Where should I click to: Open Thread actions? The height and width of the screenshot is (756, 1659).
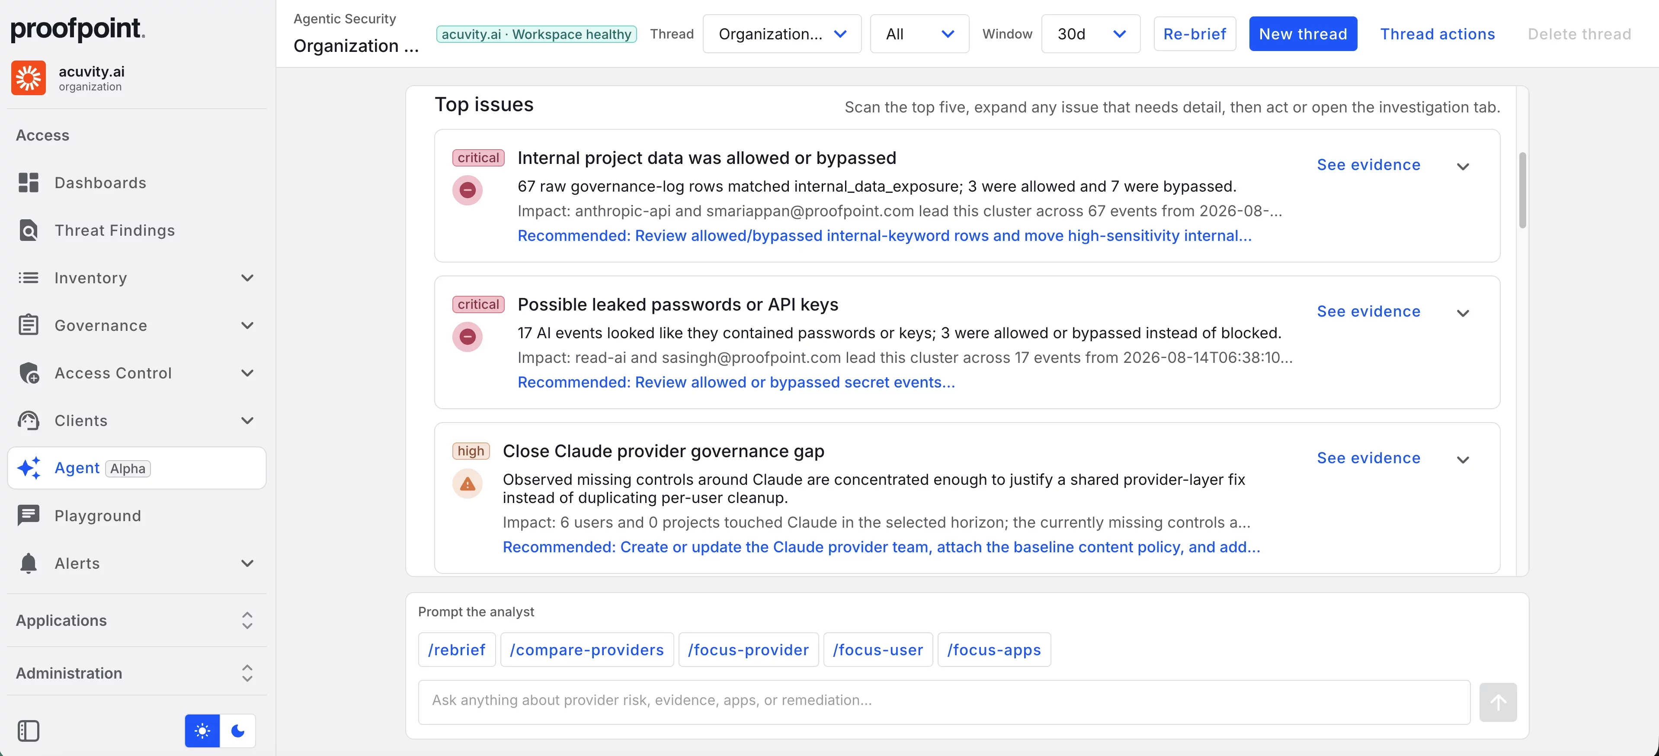click(x=1438, y=34)
